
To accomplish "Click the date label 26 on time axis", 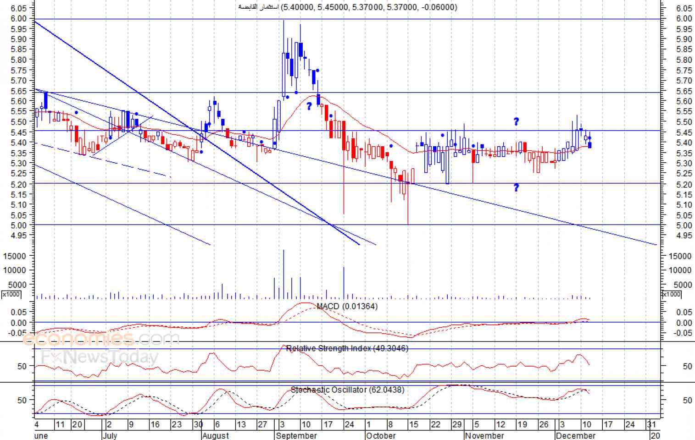I will pyautogui.click(x=544, y=424).
